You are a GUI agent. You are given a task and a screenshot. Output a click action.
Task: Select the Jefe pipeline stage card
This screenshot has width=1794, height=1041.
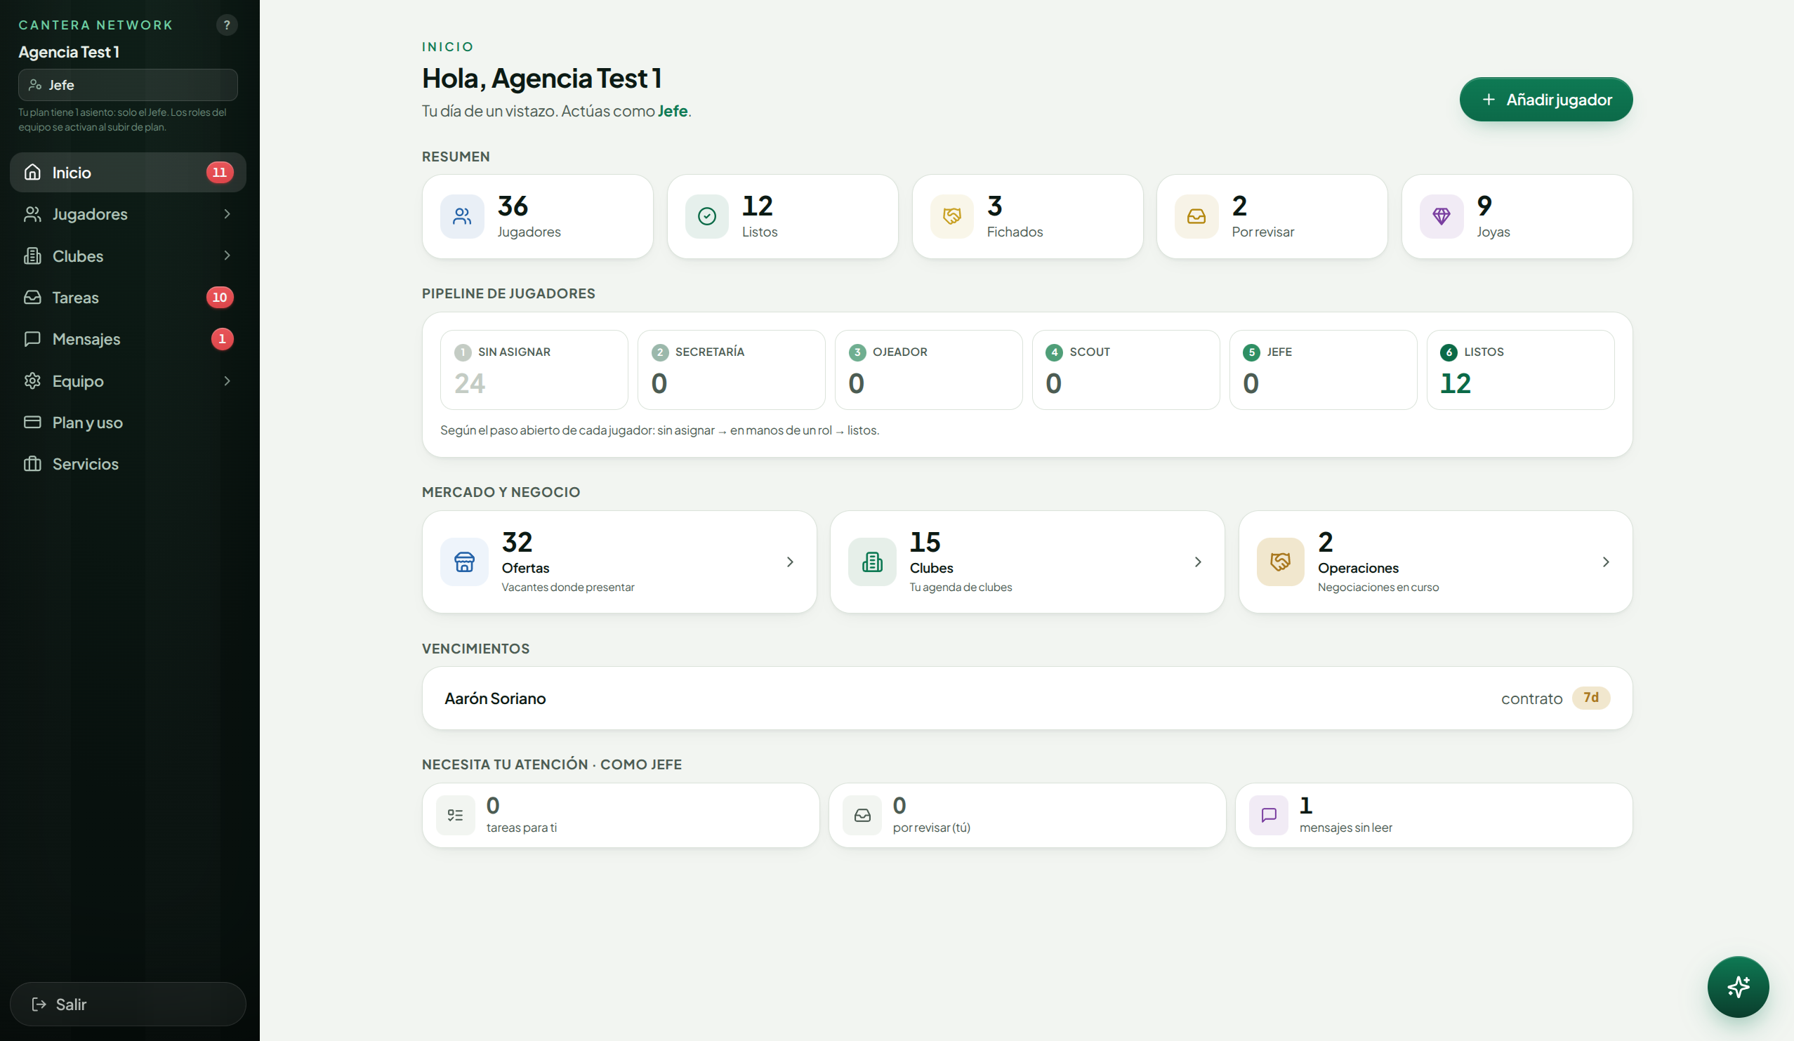1323,370
